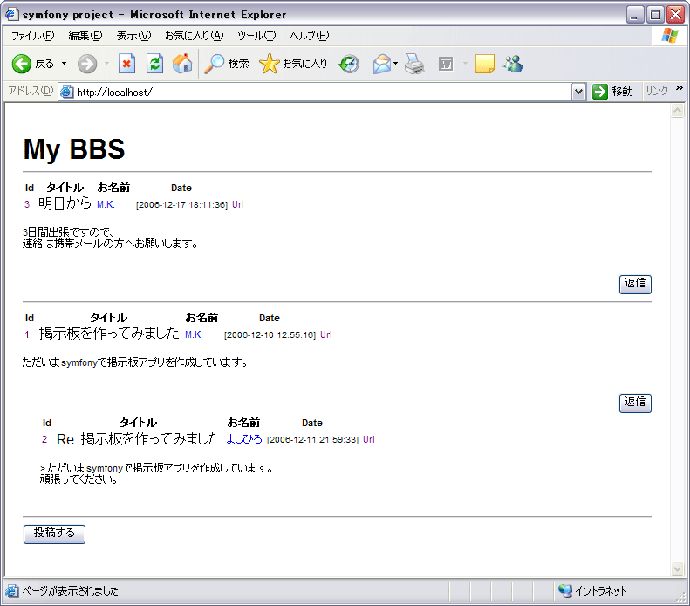Open the ツール(T) menu
This screenshot has width=690, height=606.
(x=256, y=36)
